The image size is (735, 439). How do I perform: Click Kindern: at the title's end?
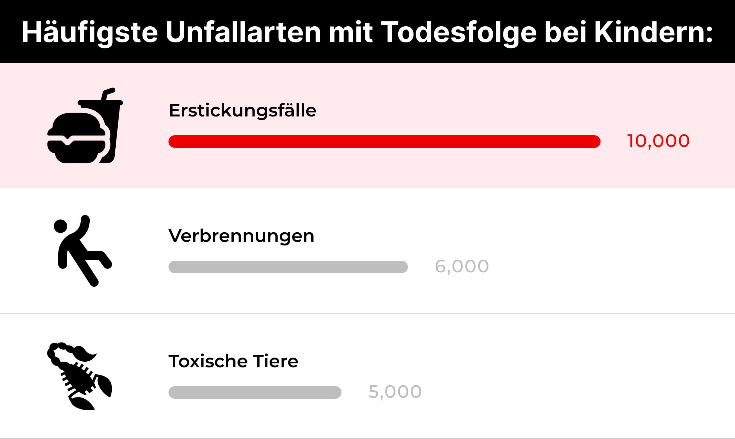click(x=654, y=32)
